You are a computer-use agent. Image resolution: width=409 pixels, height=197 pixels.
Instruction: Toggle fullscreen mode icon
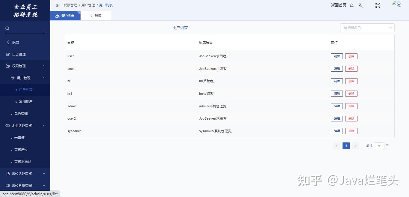(x=378, y=5)
